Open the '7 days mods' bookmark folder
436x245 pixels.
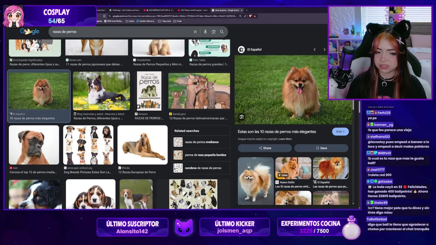click(x=165, y=21)
